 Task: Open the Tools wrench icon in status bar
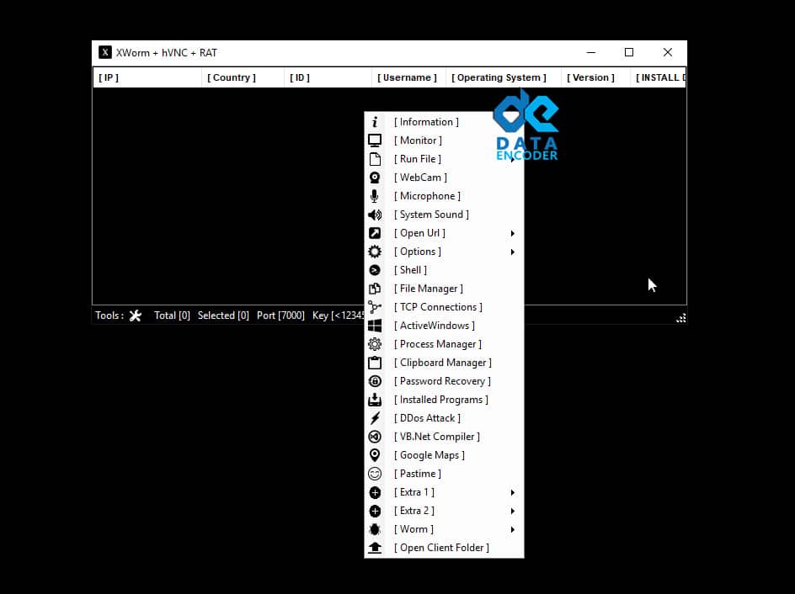[x=135, y=316]
